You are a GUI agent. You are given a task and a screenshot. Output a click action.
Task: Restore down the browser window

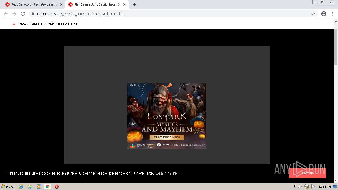coord(322,2)
